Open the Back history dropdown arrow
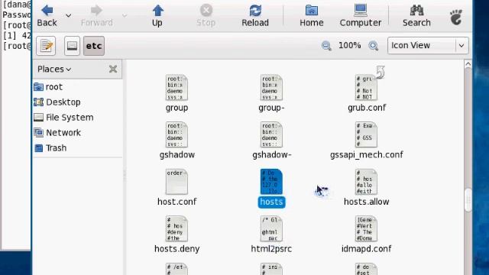Viewport: 489px width, 275px height. [68, 15]
